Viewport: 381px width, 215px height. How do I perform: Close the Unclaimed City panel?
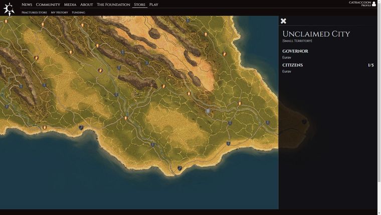coord(283,21)
